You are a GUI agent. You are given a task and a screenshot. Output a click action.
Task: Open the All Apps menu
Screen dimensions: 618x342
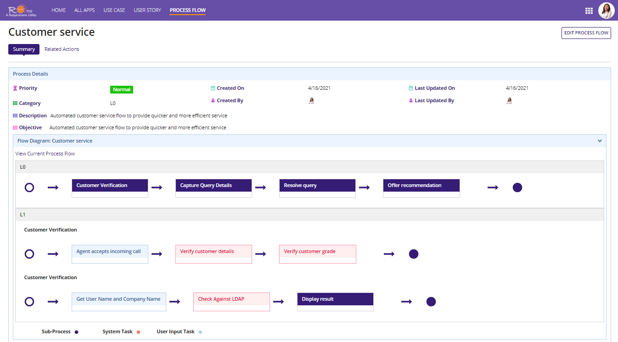point(84,10)
